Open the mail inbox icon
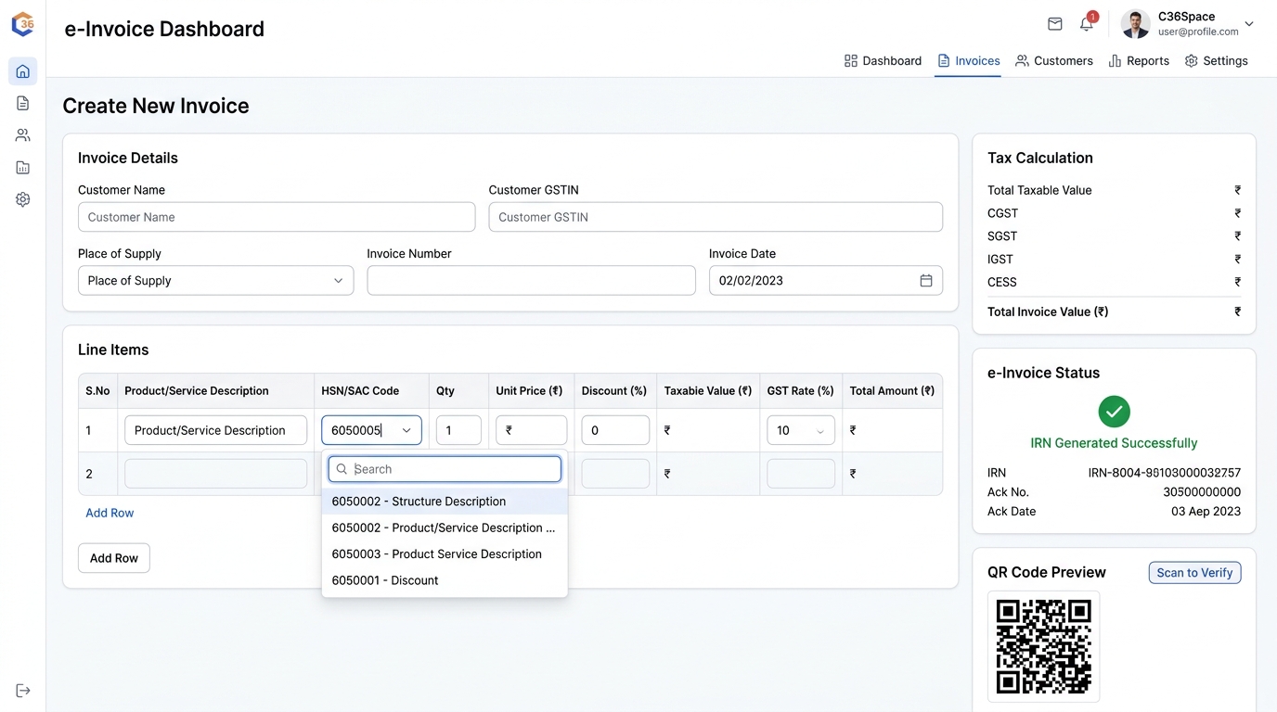Image resolution: width=1277 pixels, height=712 pixels. coord(1054,24)
